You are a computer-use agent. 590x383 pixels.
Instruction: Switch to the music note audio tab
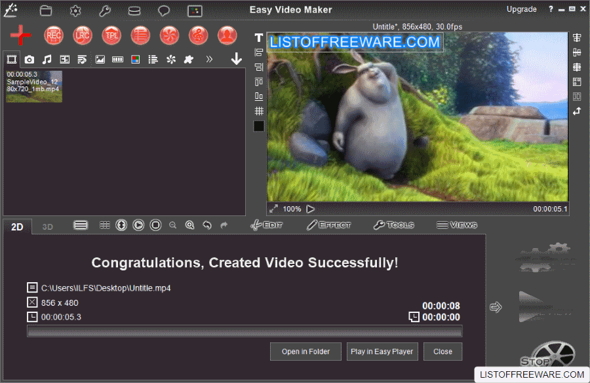[x=47, y=59]
